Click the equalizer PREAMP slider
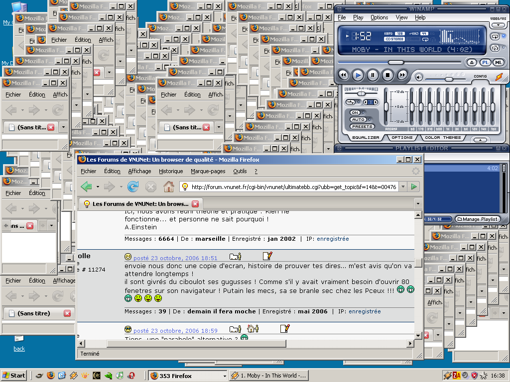 tap(386, 106)
